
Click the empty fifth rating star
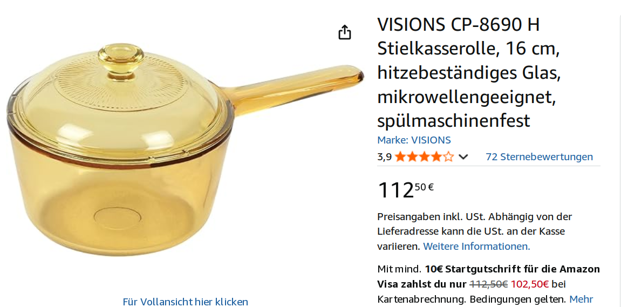(448, 157)
